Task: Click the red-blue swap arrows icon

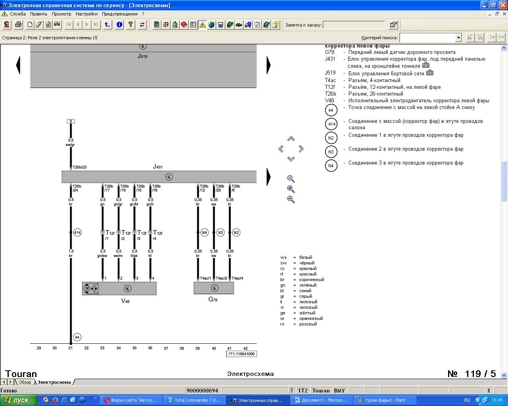Action: (142, 25)
